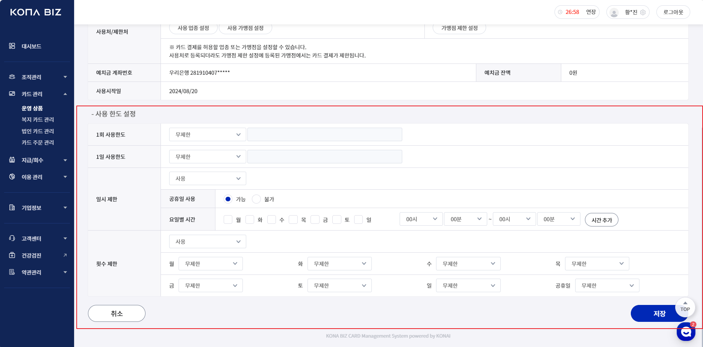Open the end minute 00분 dropdown
This screenshot has height=347, width=703.
[559, 219]
